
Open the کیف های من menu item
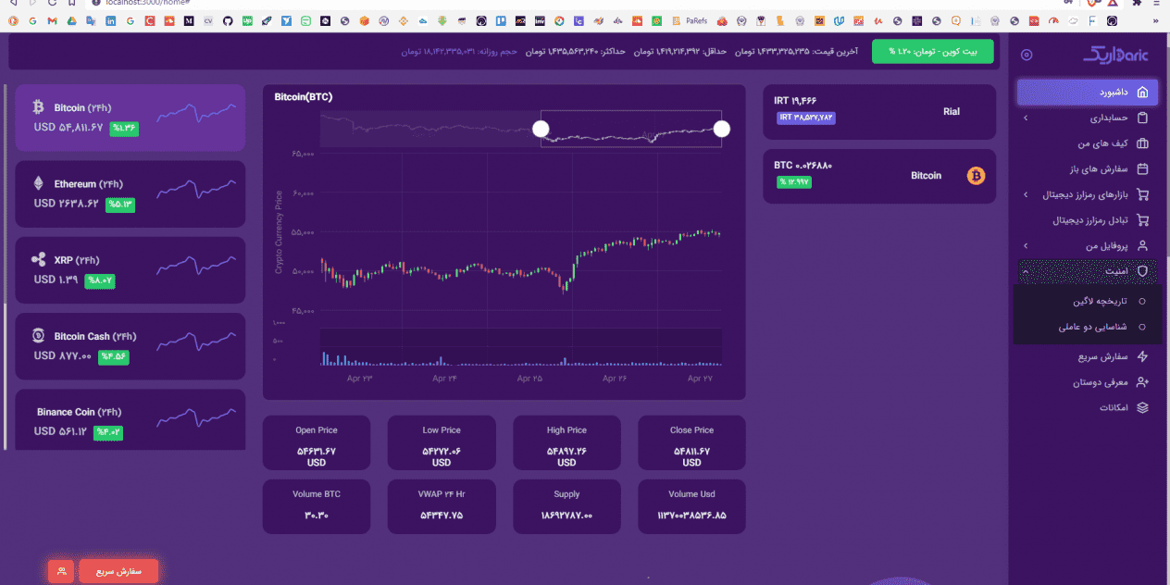point(1088,143)
